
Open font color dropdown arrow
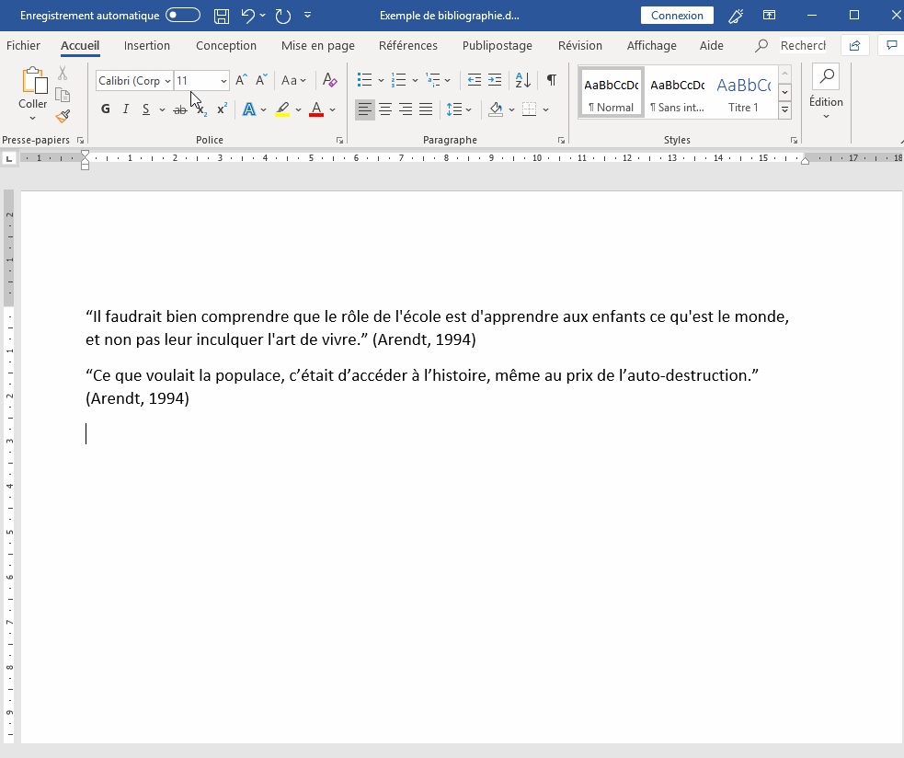[332, 109]
